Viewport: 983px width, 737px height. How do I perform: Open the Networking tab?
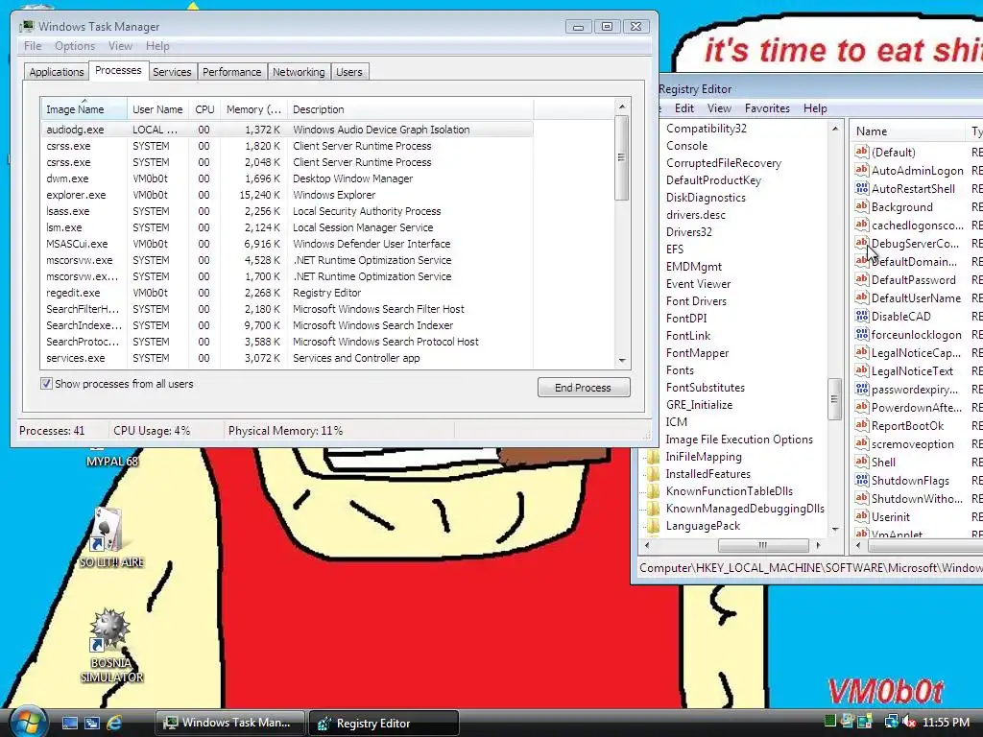point(299,72)
